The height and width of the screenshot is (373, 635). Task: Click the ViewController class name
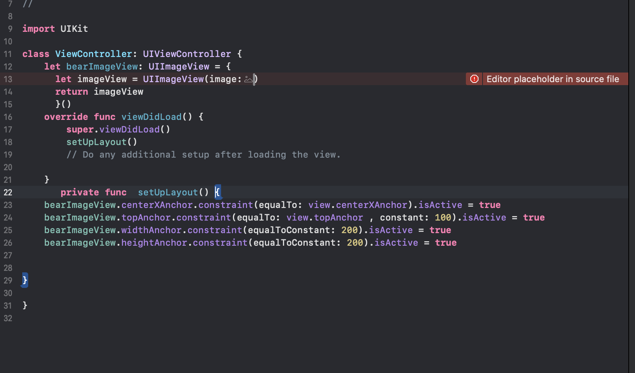click(93, 54)
